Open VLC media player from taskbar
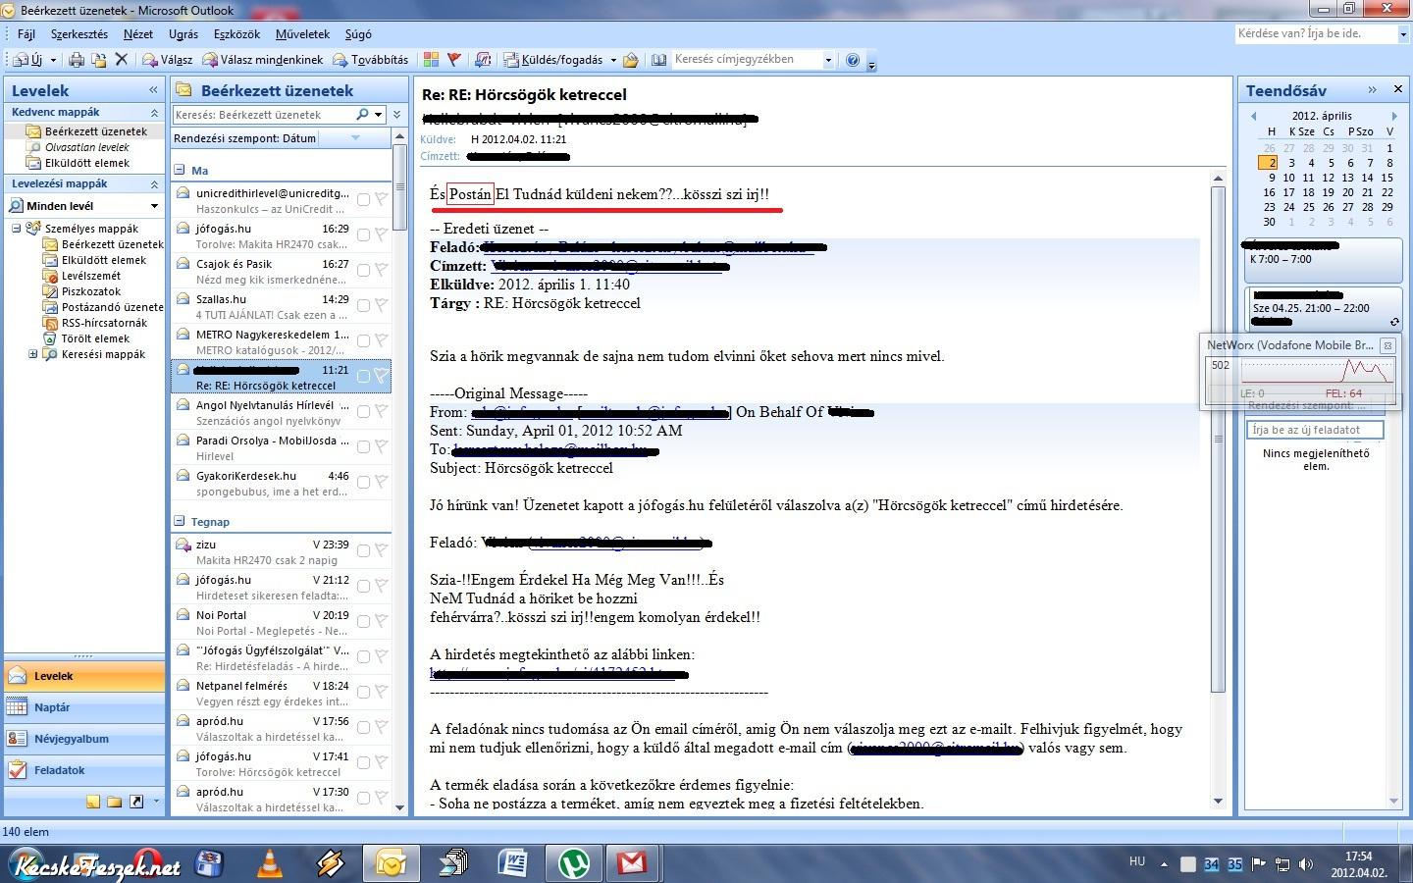 pos(269,863)
